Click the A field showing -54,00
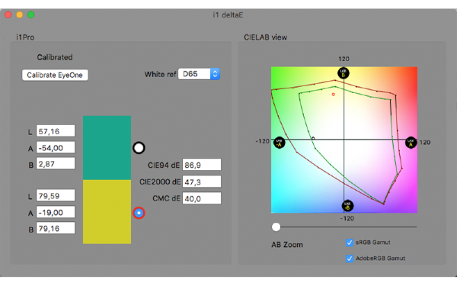The image size is (457, 286). pos(56,148)
